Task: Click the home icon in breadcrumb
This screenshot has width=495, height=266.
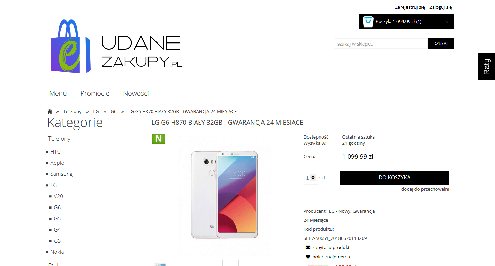Action: pyautogui.click(x=49, y=111)
